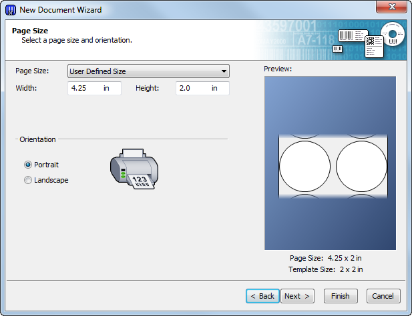Viewport: 412px width, 316px height.
Task: Click the Height input field
Action: click(x=202, y=88)
